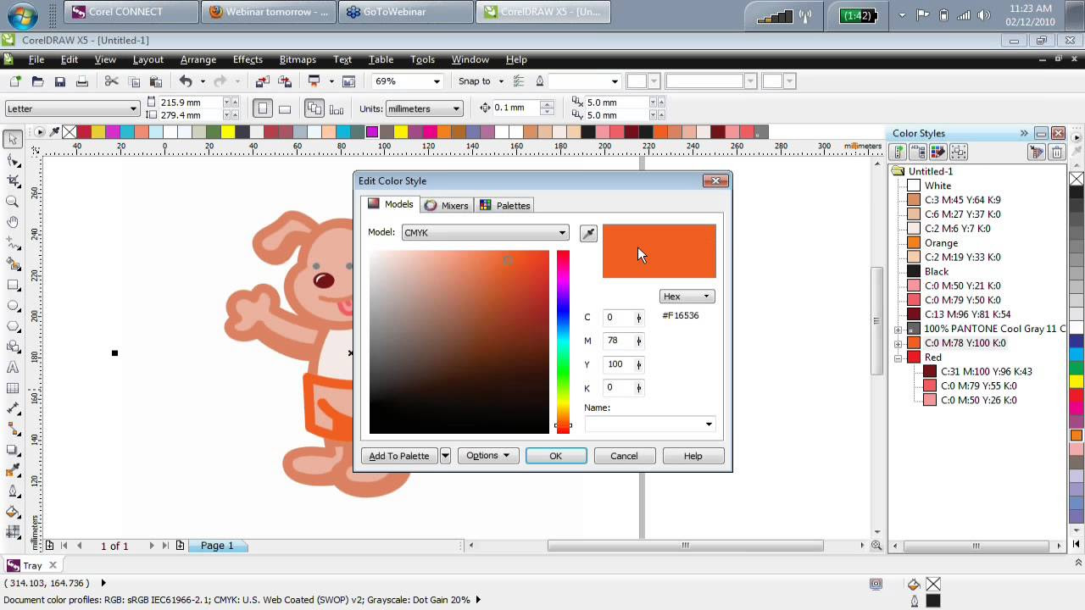
Task: Click the New Color Style icon in Color Styles
Action: point(898,151)
